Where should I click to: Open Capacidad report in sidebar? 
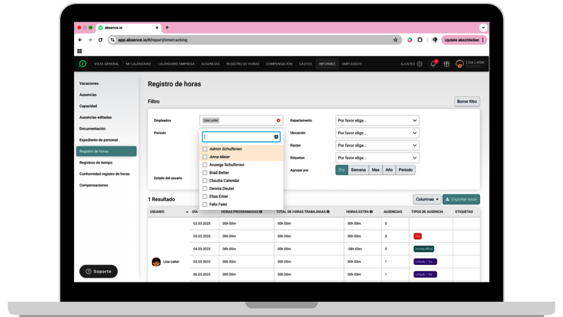point(88,106)
